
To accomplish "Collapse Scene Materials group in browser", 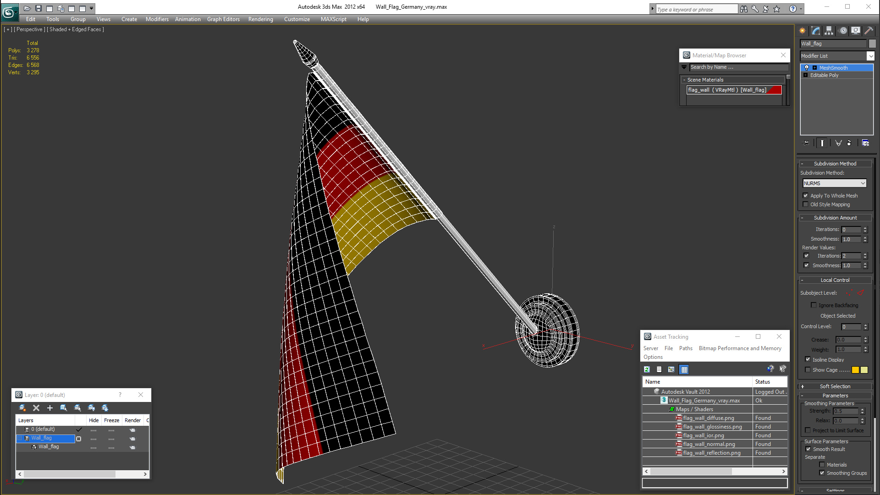I will (684, 80).
